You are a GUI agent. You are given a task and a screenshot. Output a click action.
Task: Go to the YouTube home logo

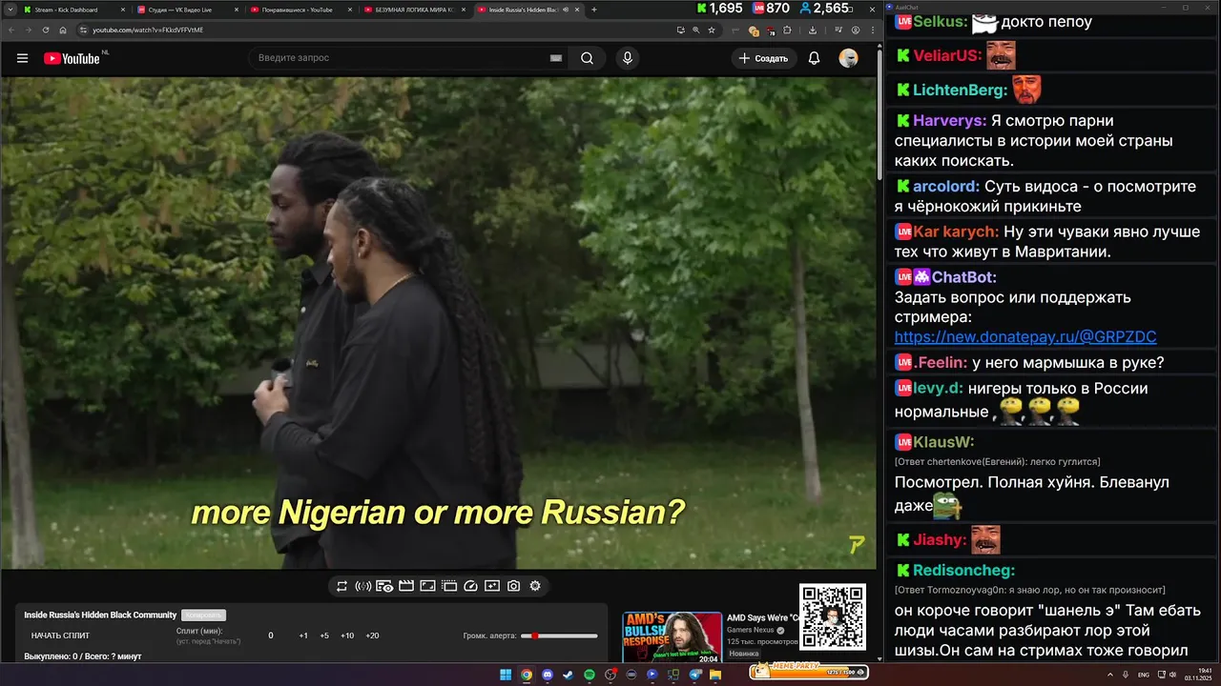[72, 58]
